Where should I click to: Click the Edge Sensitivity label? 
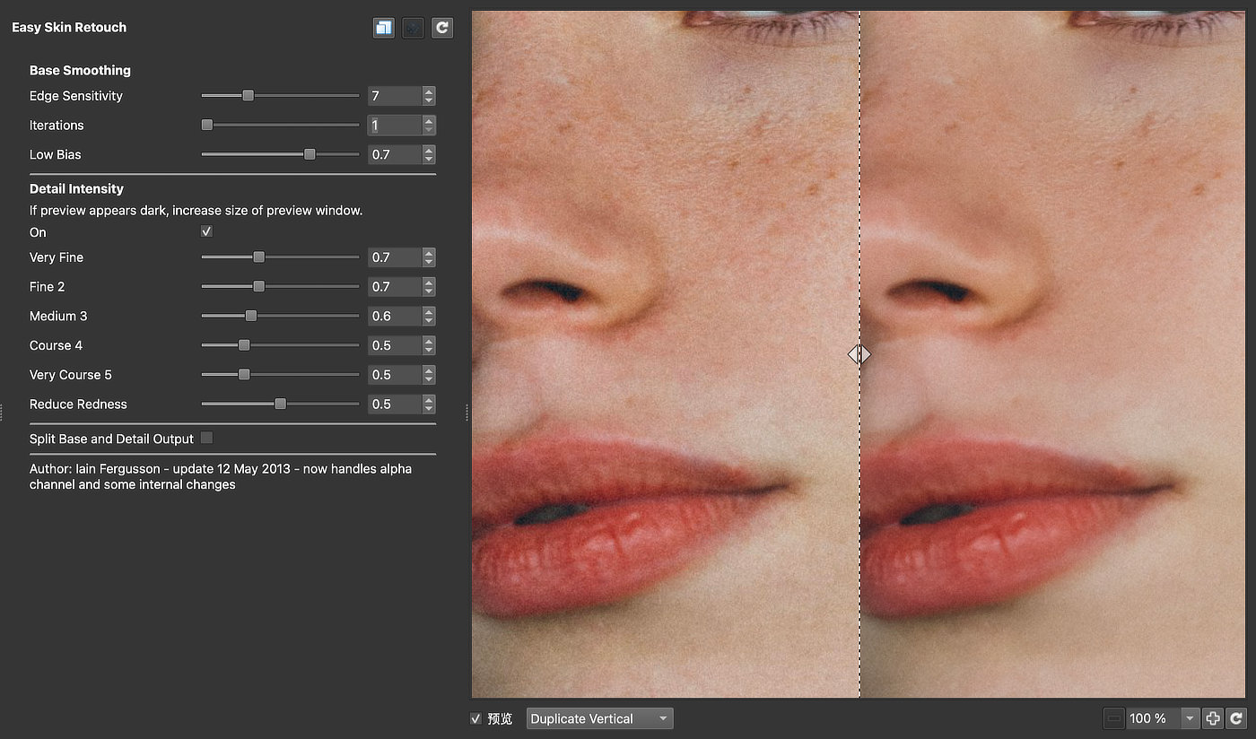click(76, 96)
